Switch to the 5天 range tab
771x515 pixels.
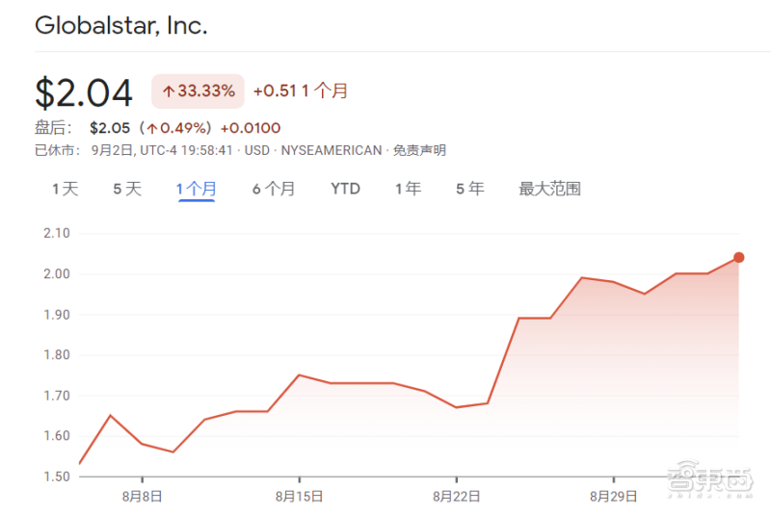(127, 189)
